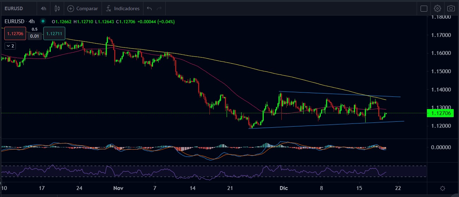Redo the last chart action
The width and height of the screenshot is (459, 197).
tap(159, 8)
